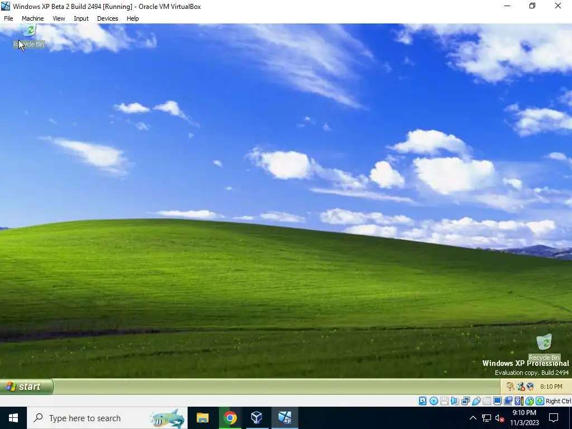Select the Recycle Bin icon beneath the mouse cursor

click(x=29, y=36)
